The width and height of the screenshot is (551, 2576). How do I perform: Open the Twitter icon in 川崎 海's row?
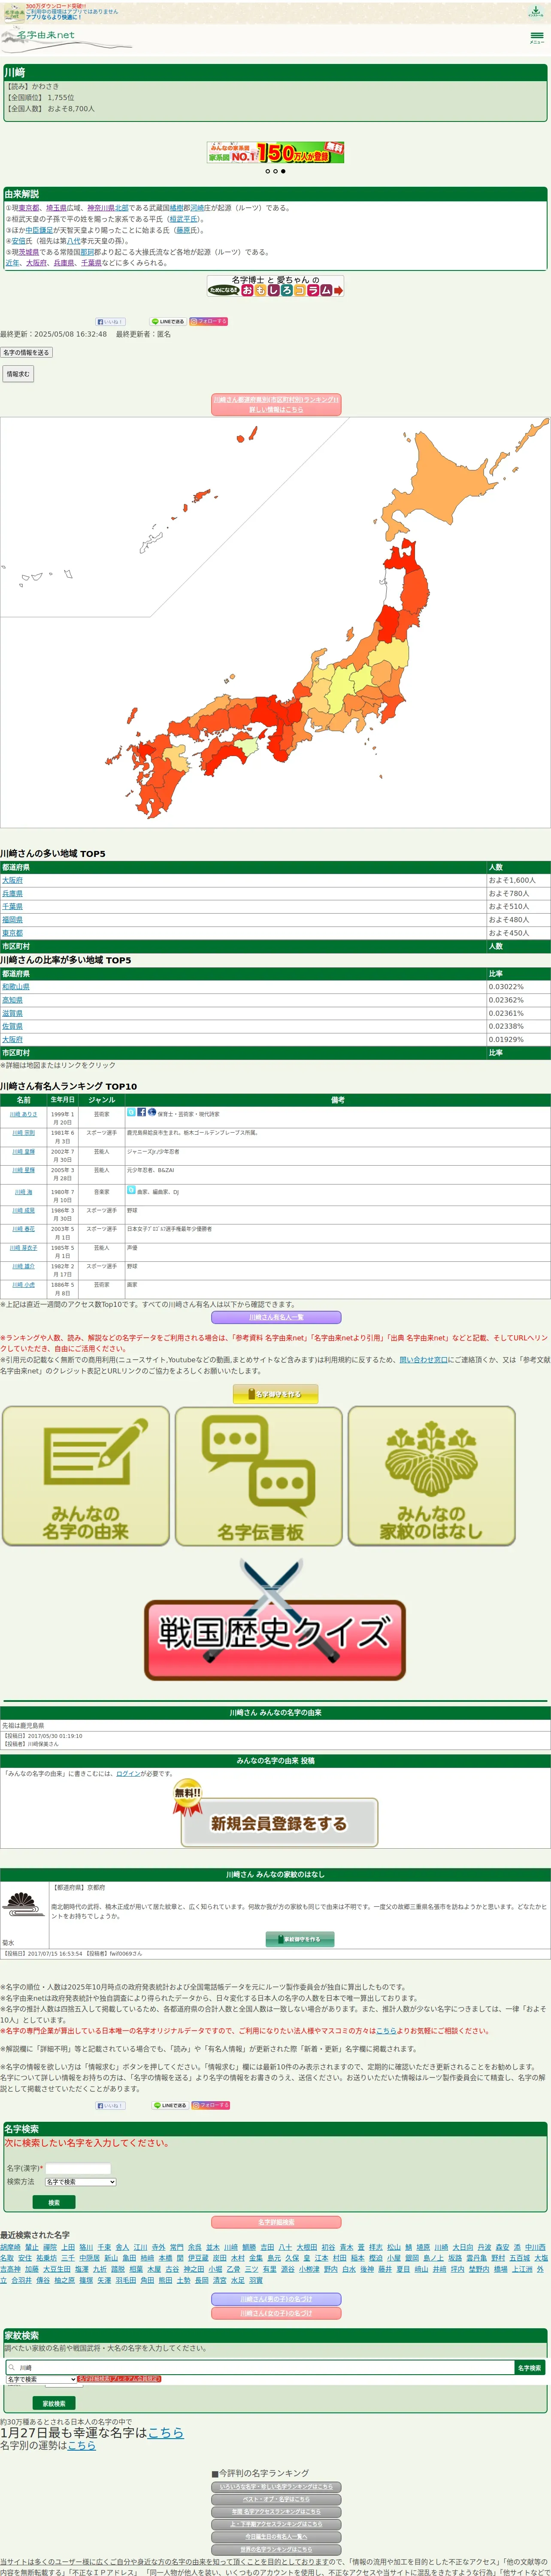point(131,1190)
